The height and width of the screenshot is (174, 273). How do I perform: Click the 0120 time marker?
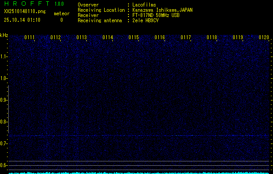(264, 38)
